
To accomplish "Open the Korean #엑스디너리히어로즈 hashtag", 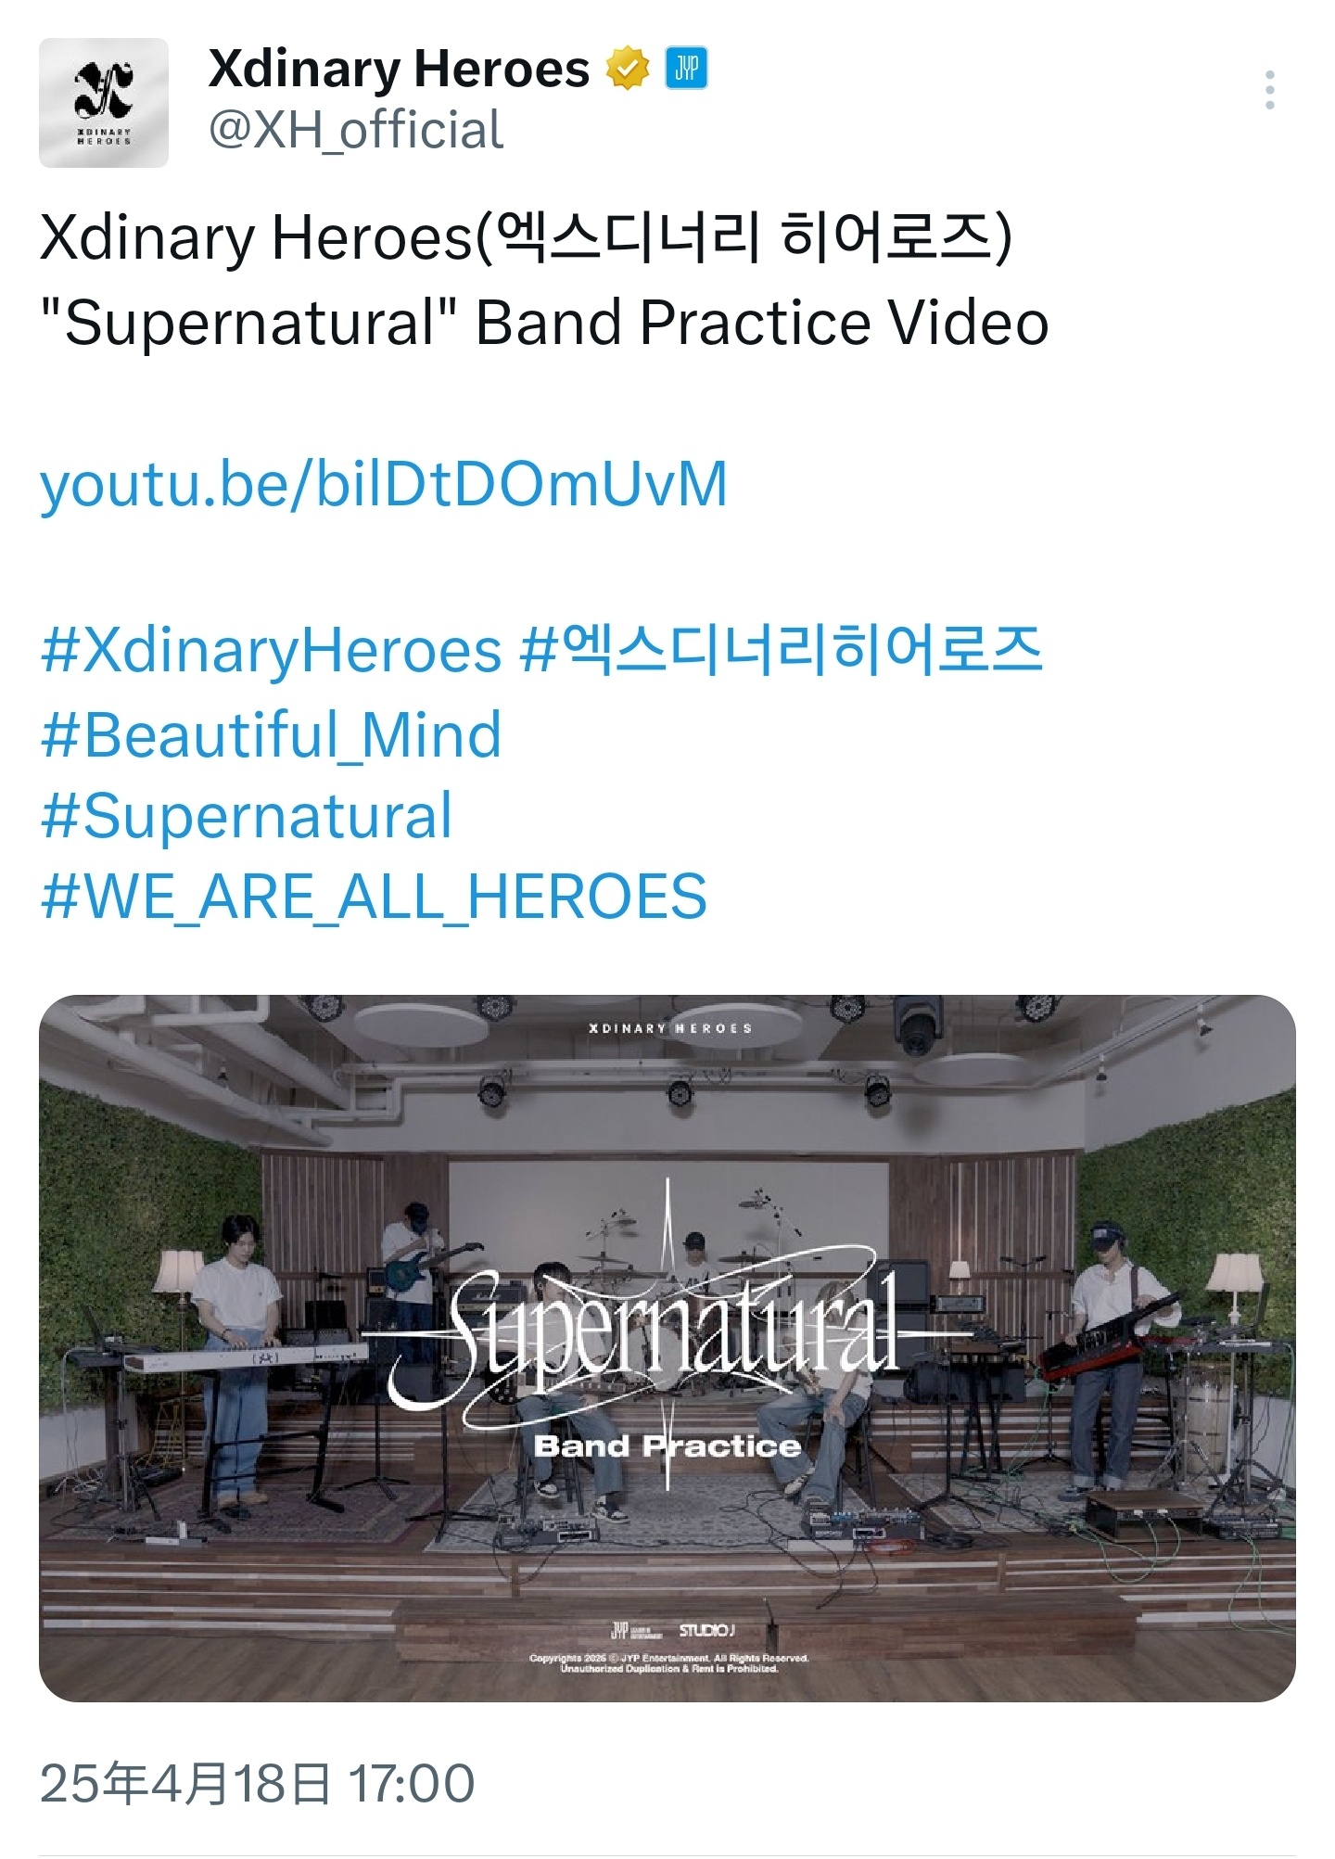I will tap(782, 650).
